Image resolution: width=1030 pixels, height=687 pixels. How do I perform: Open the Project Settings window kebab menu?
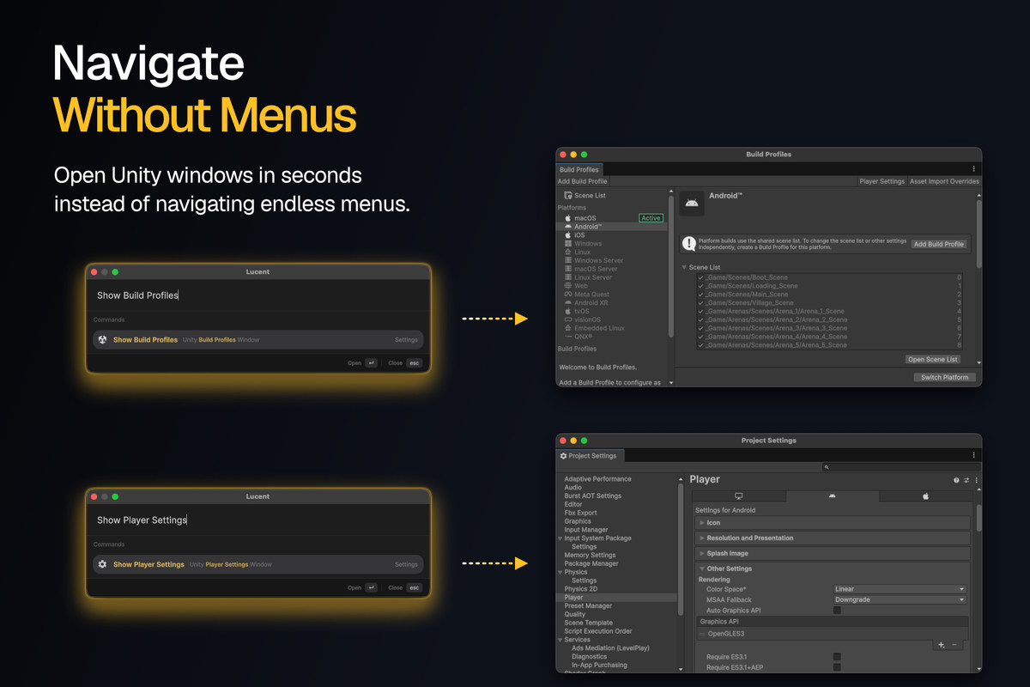click(x=973, y=455)
